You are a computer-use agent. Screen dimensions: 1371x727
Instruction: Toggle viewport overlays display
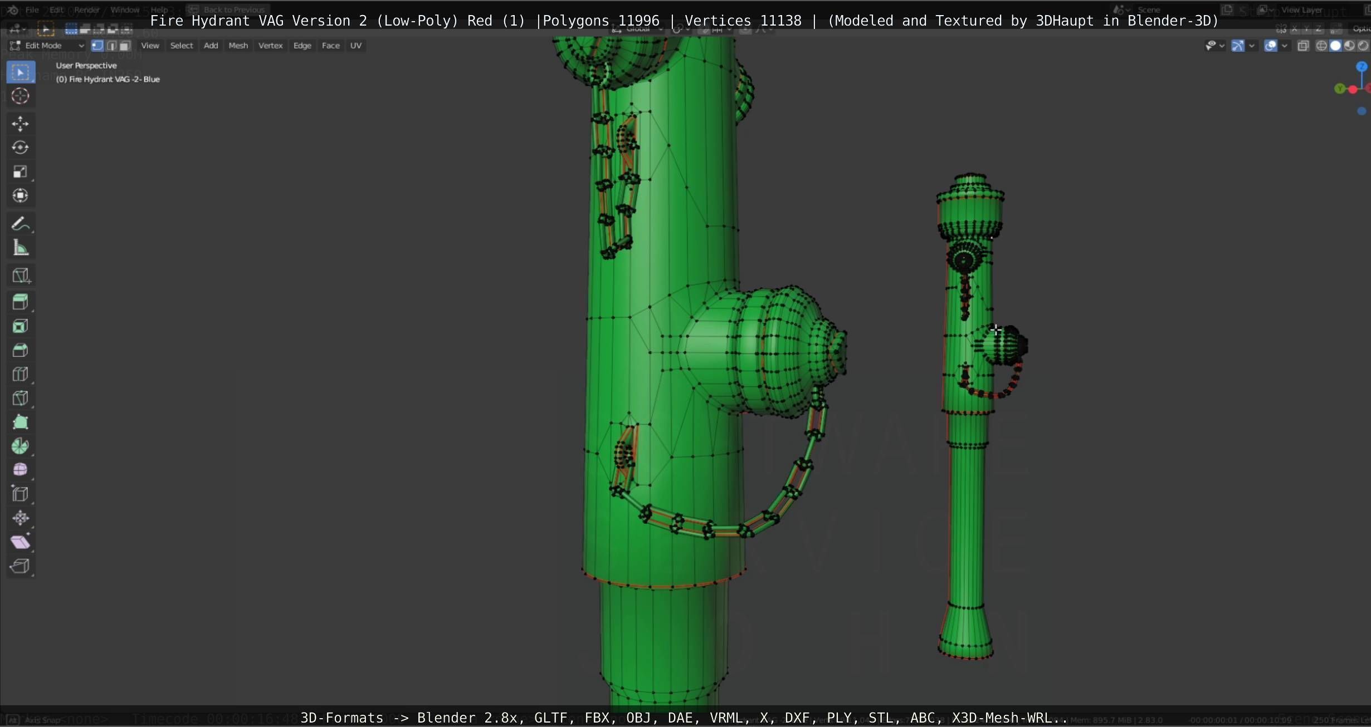pos(1271,46)
